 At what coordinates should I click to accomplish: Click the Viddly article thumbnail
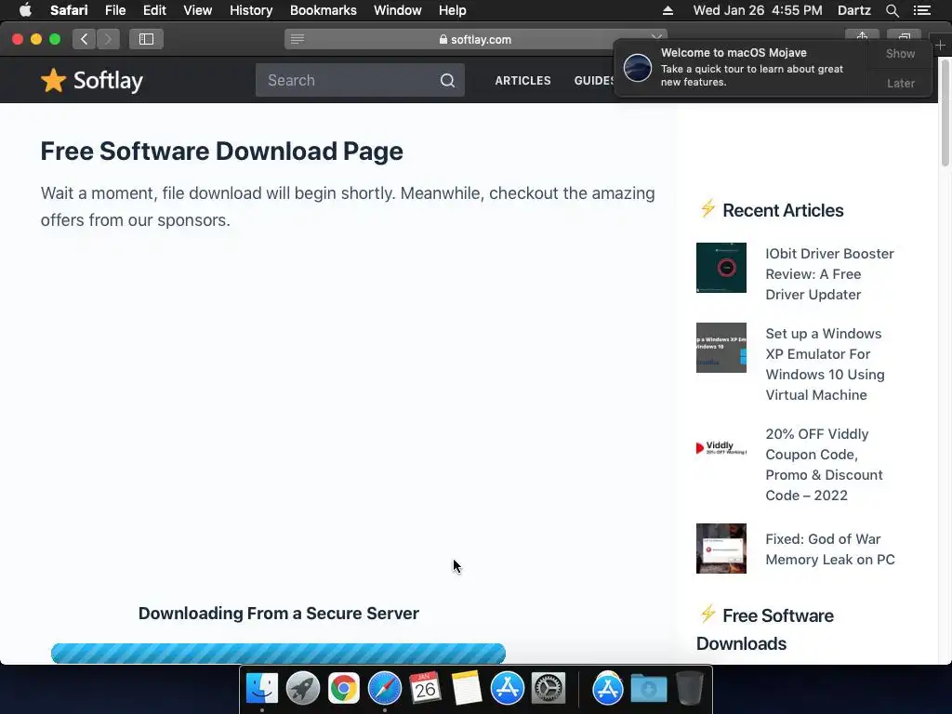(721, 448)
